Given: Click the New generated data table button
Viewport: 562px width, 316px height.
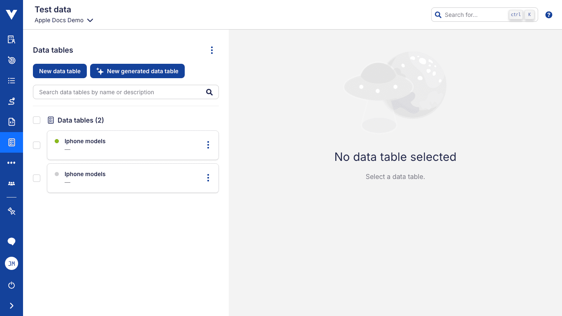Looking at the screenshot, I should pos(137,71).
